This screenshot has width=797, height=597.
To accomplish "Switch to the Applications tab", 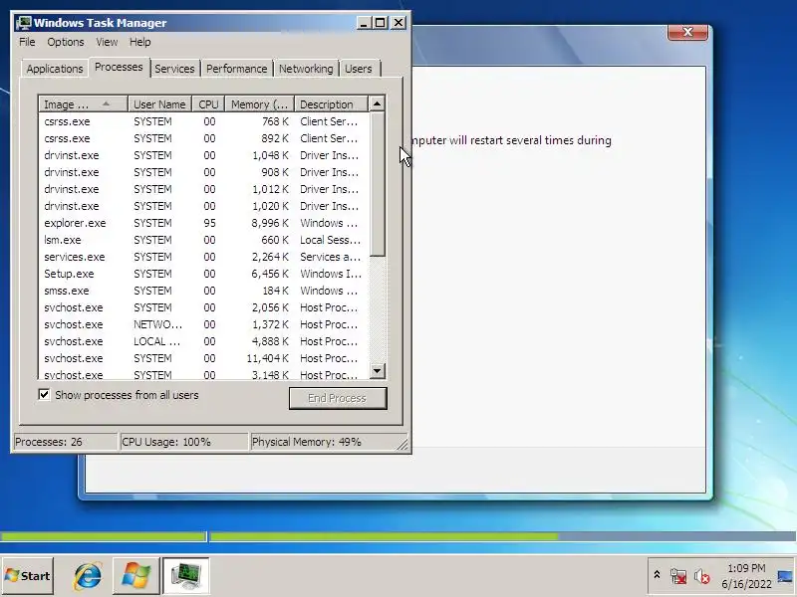I will pos(55,69).
